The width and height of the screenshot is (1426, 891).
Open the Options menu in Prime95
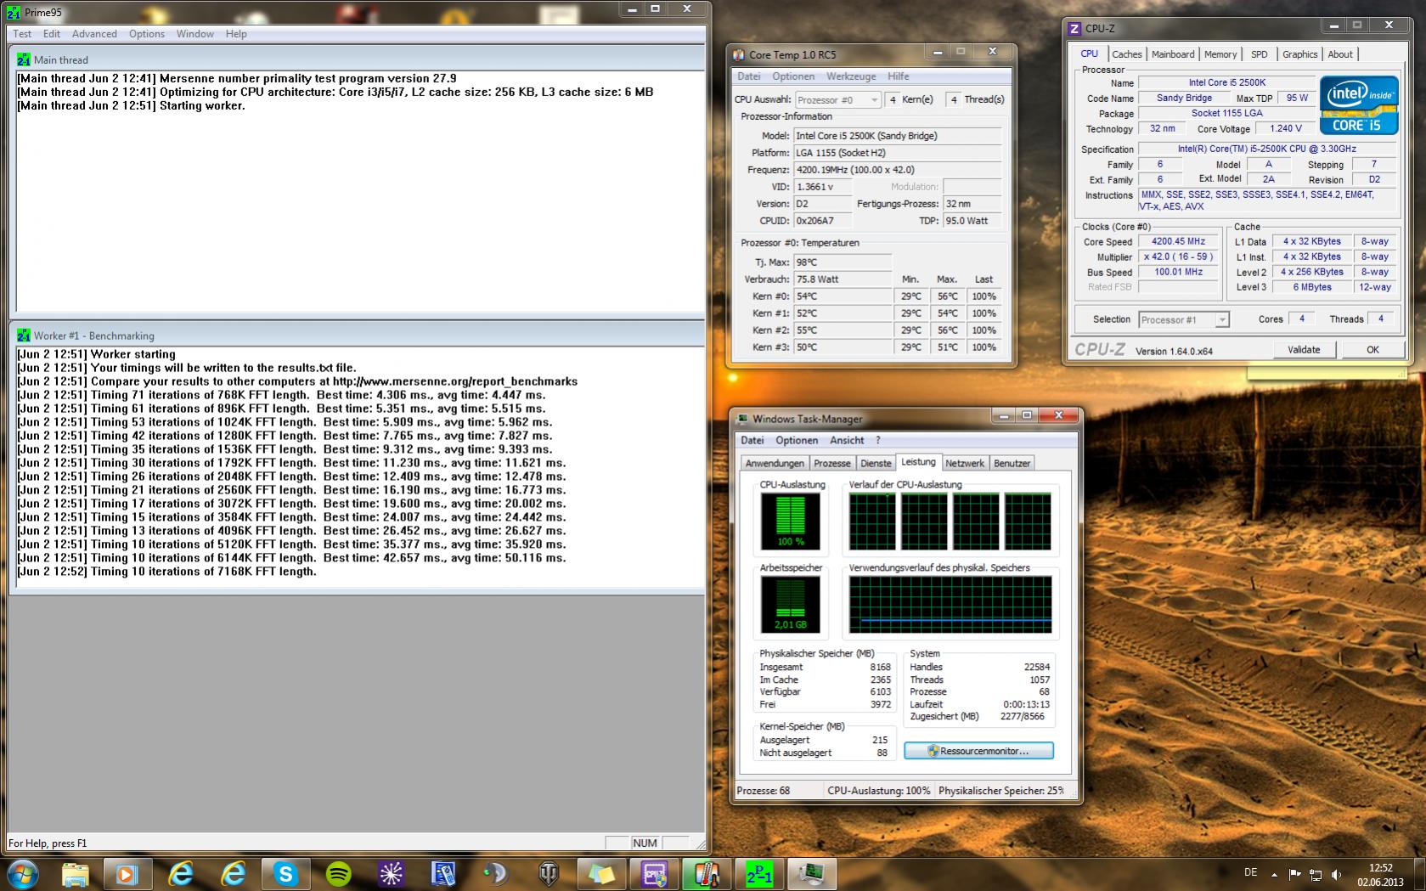[x=147, y=34]
